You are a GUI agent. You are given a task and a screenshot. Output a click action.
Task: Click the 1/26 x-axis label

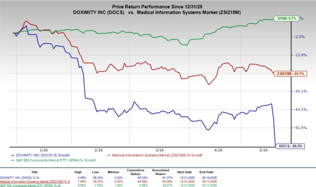(x=44, y=150)
